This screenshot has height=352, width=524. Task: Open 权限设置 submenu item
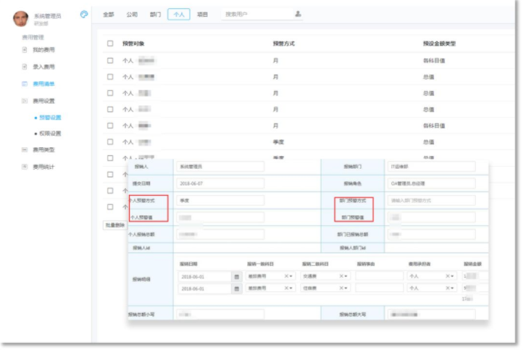[x=50, y=134]
